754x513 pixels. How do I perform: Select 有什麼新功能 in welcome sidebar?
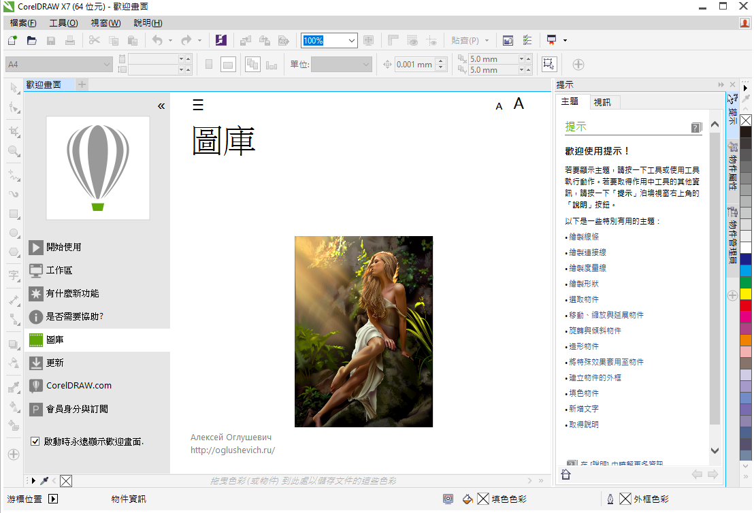point(72,293)
